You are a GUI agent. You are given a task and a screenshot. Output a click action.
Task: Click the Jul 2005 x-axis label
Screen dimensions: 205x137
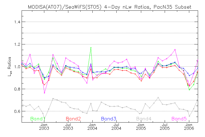click(x=165, y=127)
